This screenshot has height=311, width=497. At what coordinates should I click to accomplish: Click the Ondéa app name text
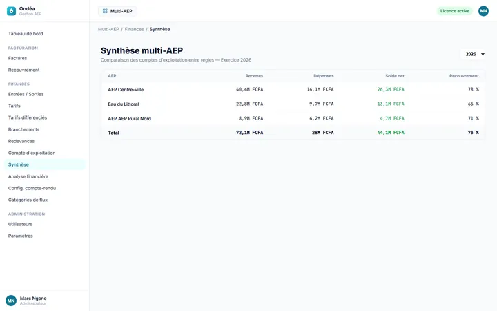coord(27,8)
